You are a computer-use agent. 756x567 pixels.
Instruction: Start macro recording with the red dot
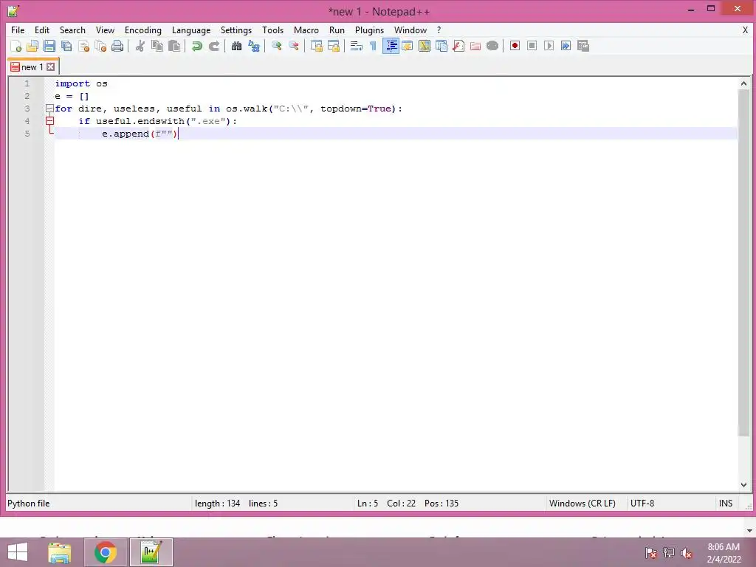[515, 46]
